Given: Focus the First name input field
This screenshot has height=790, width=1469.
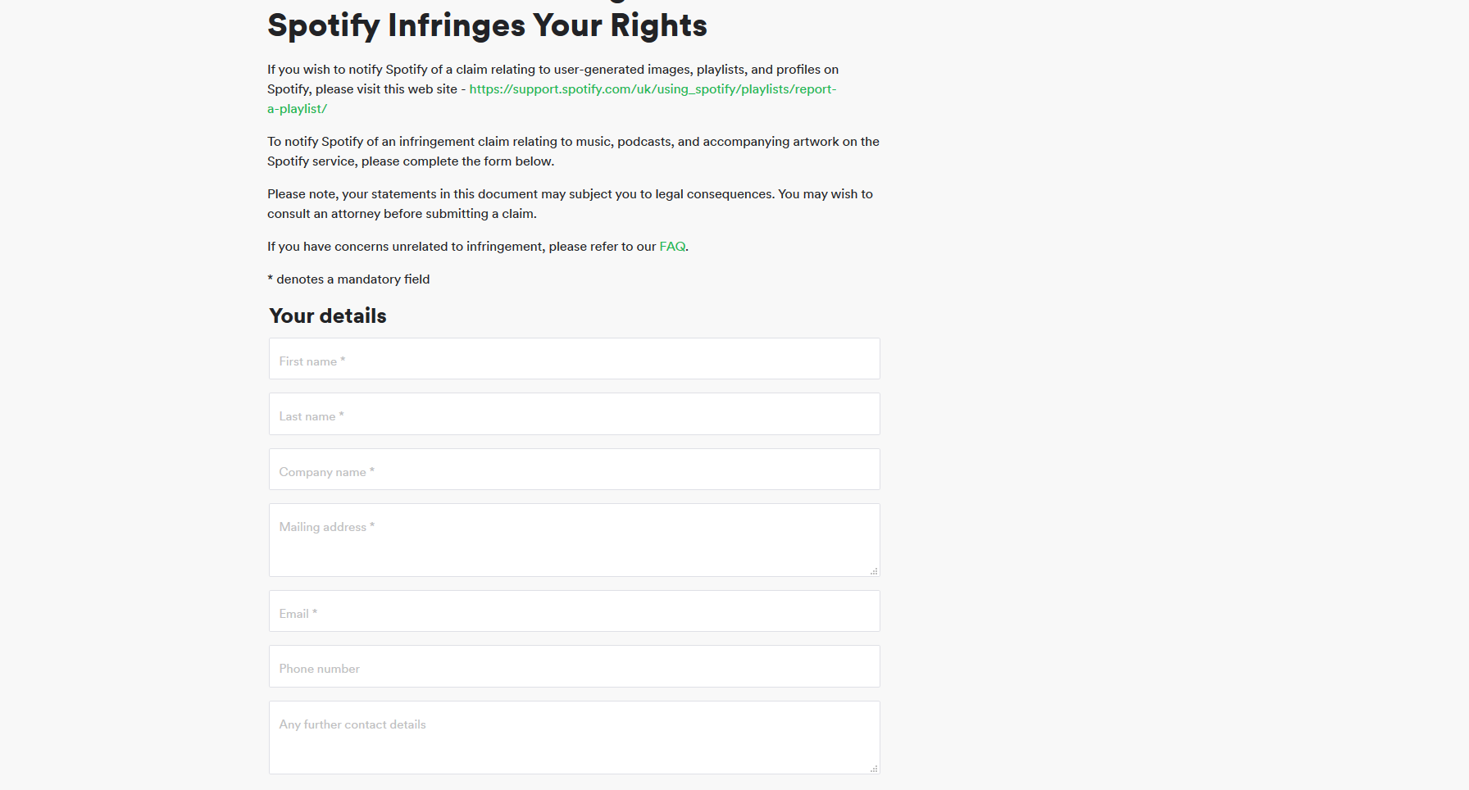Looking at the screenshot, I should tap(574, 359).
